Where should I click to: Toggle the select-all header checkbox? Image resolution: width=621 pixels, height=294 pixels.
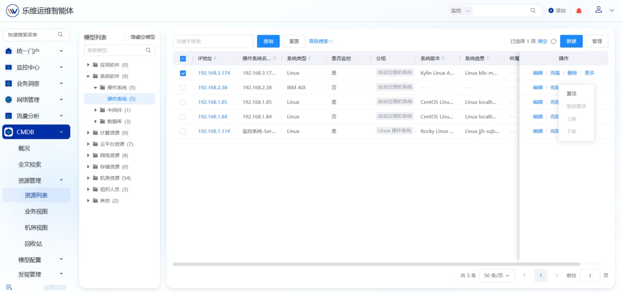tap(183, 59)
